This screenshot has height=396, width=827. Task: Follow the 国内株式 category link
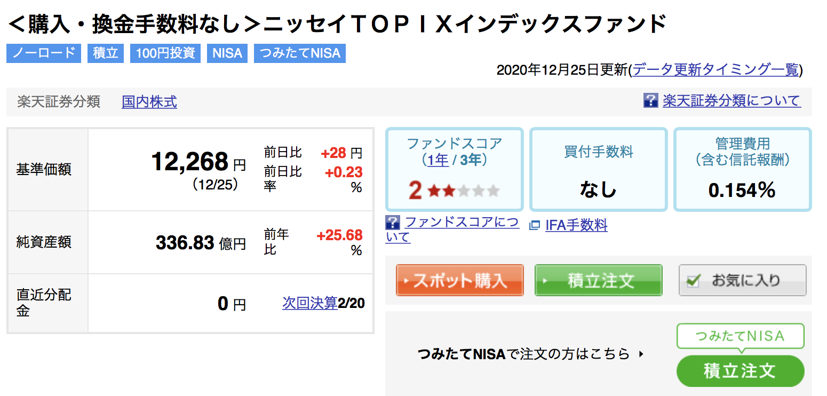(149, 101)
